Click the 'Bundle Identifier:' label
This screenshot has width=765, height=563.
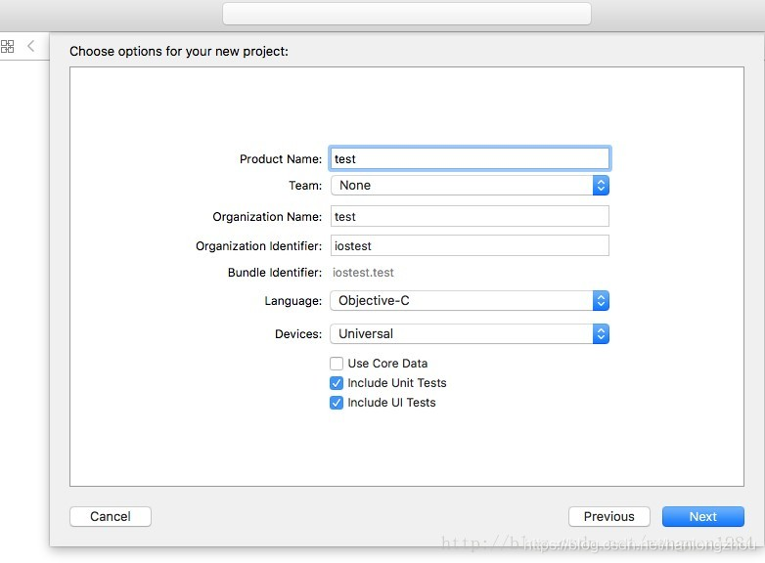[x=275, y=273]
